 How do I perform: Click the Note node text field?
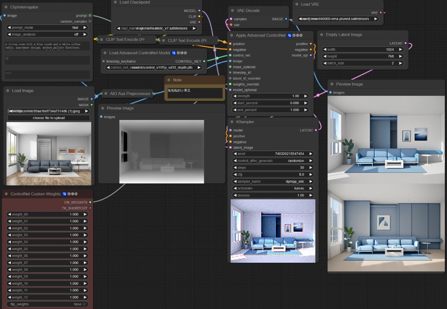click(x=195, y=93)
